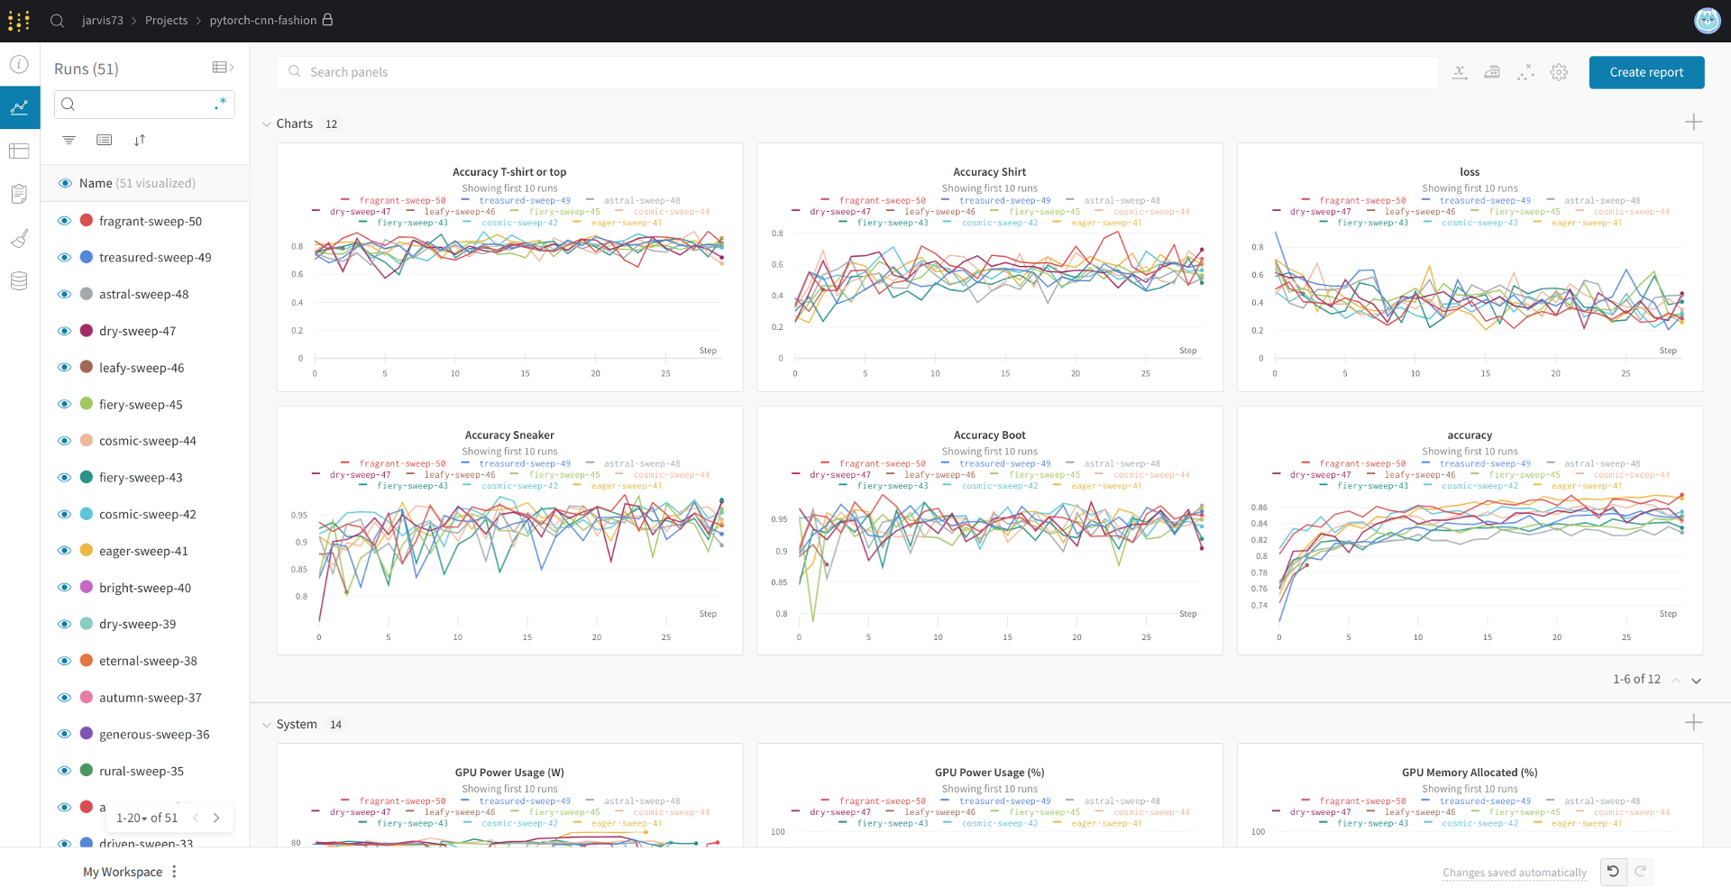Click the GPU Memory Allocated (%) chart title
The height and width of the screenshot is (888, 1731).
1470,773
